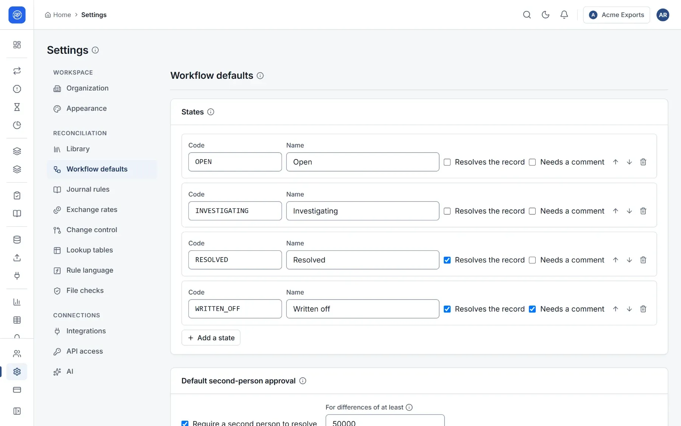Click the Investigating name input field
Image resolution: width=681 pixels, height=426 pixels.
click(x=362, y=211)
